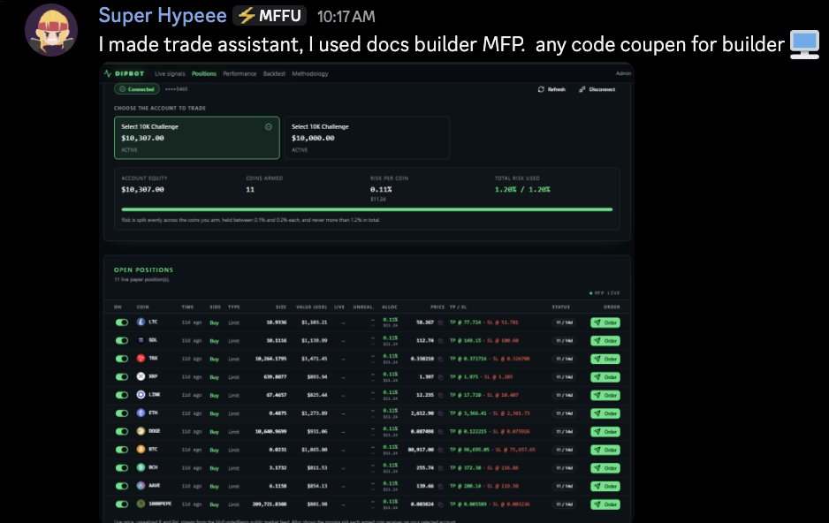Screen dimensions: 829x523
Task: Click the Disconnect button
Action: (597, 89)
